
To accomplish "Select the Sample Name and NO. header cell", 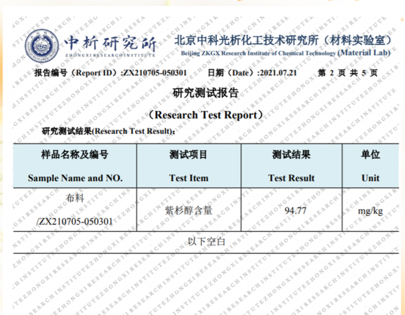I will tap(75, 166).
